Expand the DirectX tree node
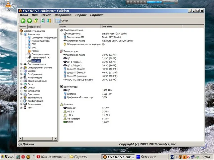This screenshot has width=214, height=160. (x=21, y=87)
